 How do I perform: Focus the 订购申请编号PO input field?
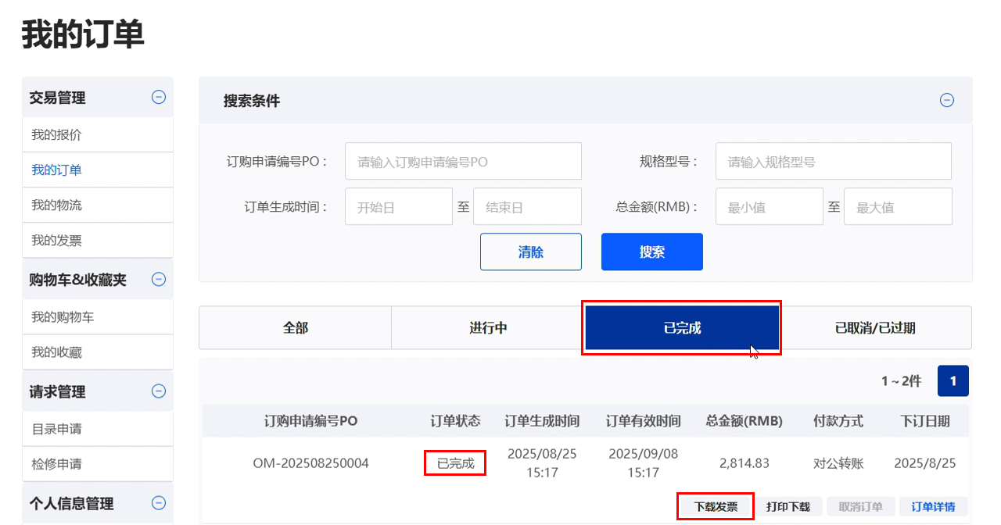463,162
